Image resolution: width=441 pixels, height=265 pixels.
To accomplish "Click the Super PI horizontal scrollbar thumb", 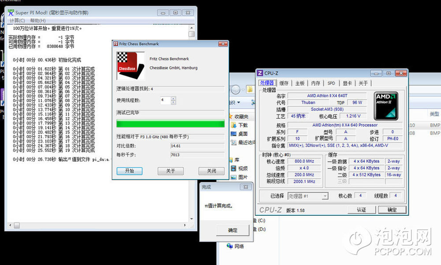I will click(17, 225).
